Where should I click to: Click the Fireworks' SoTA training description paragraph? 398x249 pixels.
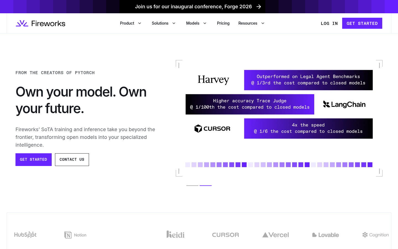point(85,137)
